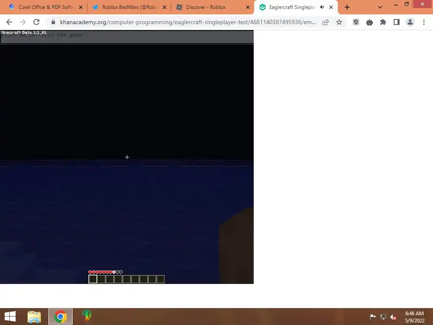Switch to Discover - Roblox tab

(x=213, y=7)
